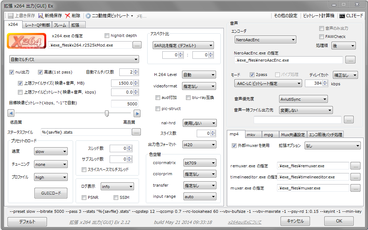Enable 上限ファイルビットレート checkbox
This screenshot has height=230, width=368.
pyautogui.click(x=20, y=92)
